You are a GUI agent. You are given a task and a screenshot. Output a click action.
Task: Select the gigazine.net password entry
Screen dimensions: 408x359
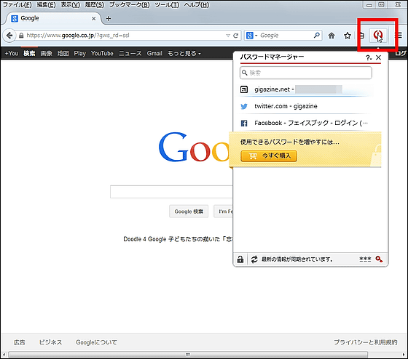306,89
